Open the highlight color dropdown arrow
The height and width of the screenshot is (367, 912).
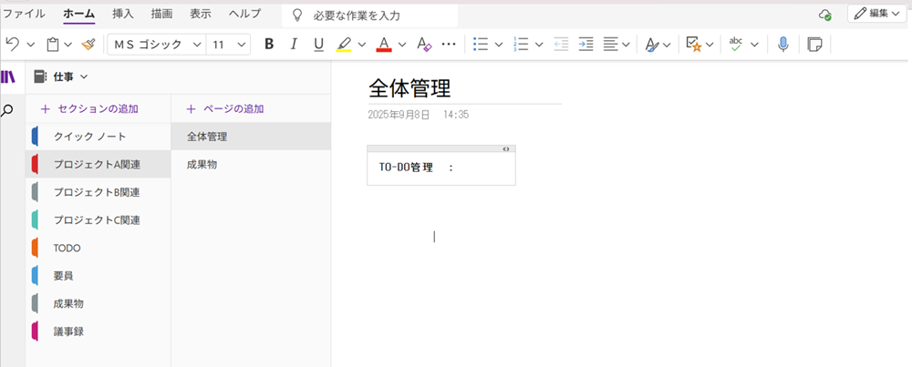[362, 44]
